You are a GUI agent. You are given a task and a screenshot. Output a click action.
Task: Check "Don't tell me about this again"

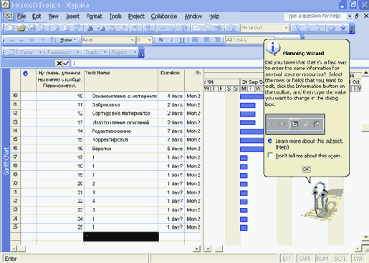pos(271,156)
